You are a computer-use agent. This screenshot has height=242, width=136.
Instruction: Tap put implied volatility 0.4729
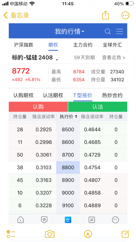(92, 155)
